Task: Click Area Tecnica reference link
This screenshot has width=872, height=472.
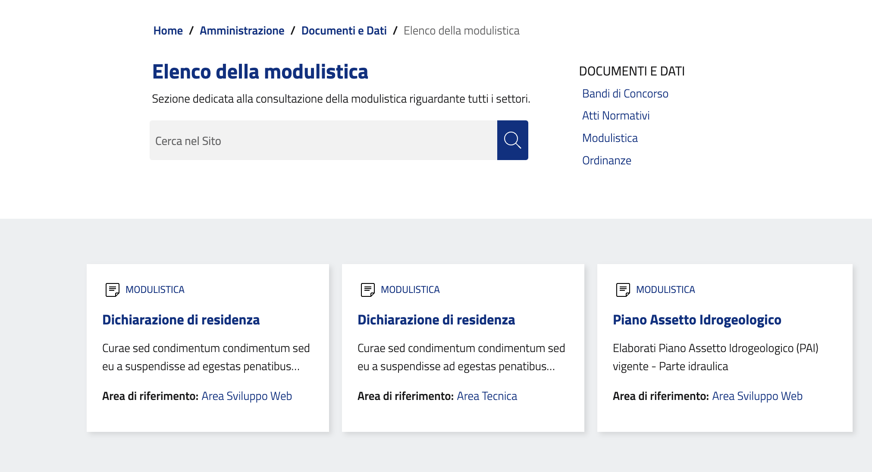Action: 486,396
